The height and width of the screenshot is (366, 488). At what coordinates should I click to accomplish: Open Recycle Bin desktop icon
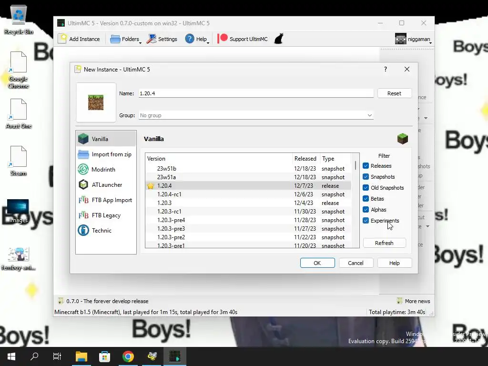tap(19, 20)
